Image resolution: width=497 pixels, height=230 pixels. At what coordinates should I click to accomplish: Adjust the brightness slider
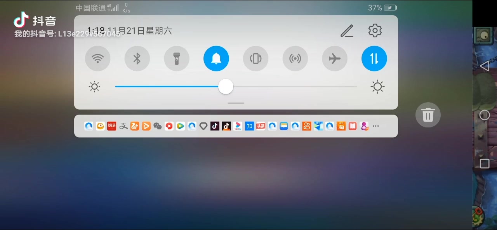[226, 87]
